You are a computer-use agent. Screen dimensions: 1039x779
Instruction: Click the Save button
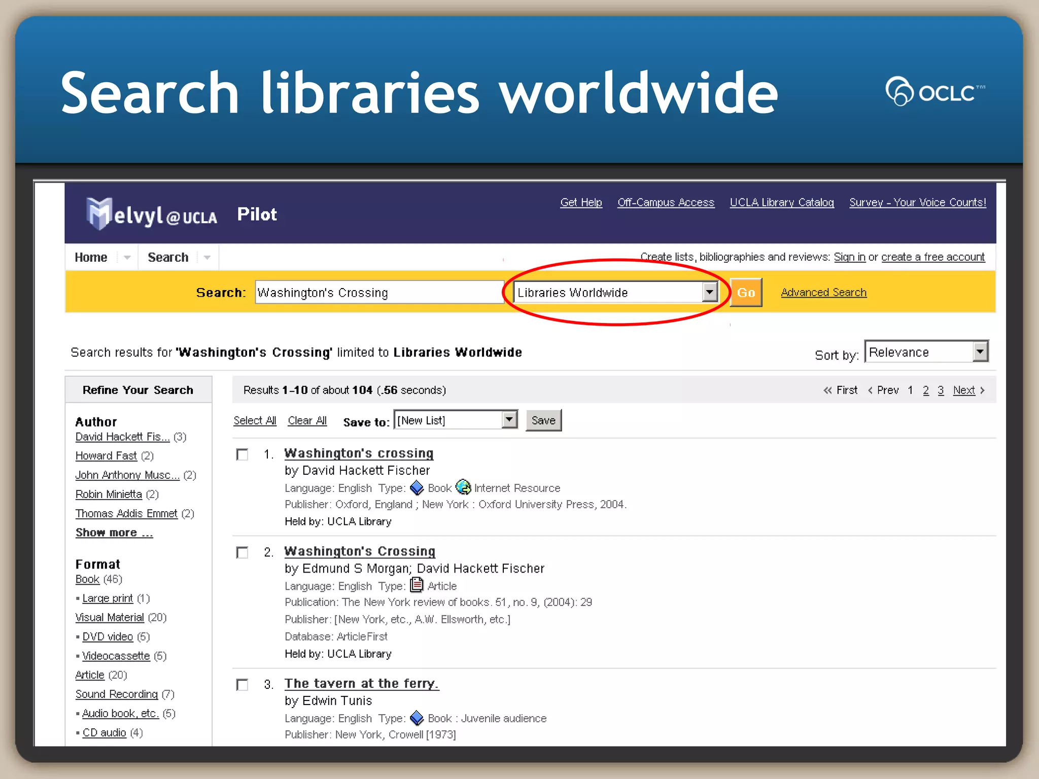click(x=543, y=420)
